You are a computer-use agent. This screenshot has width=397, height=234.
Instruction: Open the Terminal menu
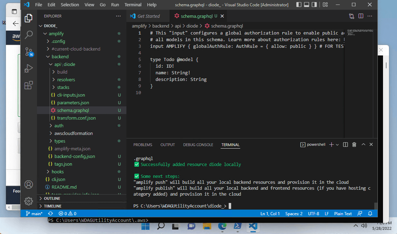pyautogui.click(x=133, y=5)
